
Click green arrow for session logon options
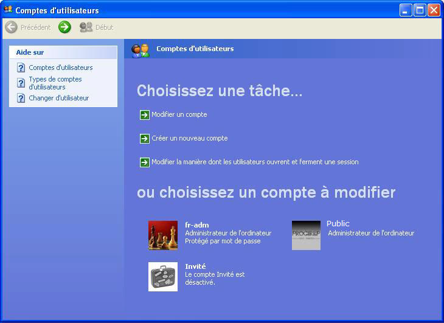[x=144, y=162]
